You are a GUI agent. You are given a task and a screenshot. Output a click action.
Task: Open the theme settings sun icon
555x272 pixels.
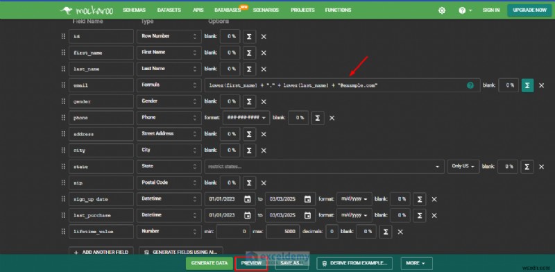click(442, 10)
